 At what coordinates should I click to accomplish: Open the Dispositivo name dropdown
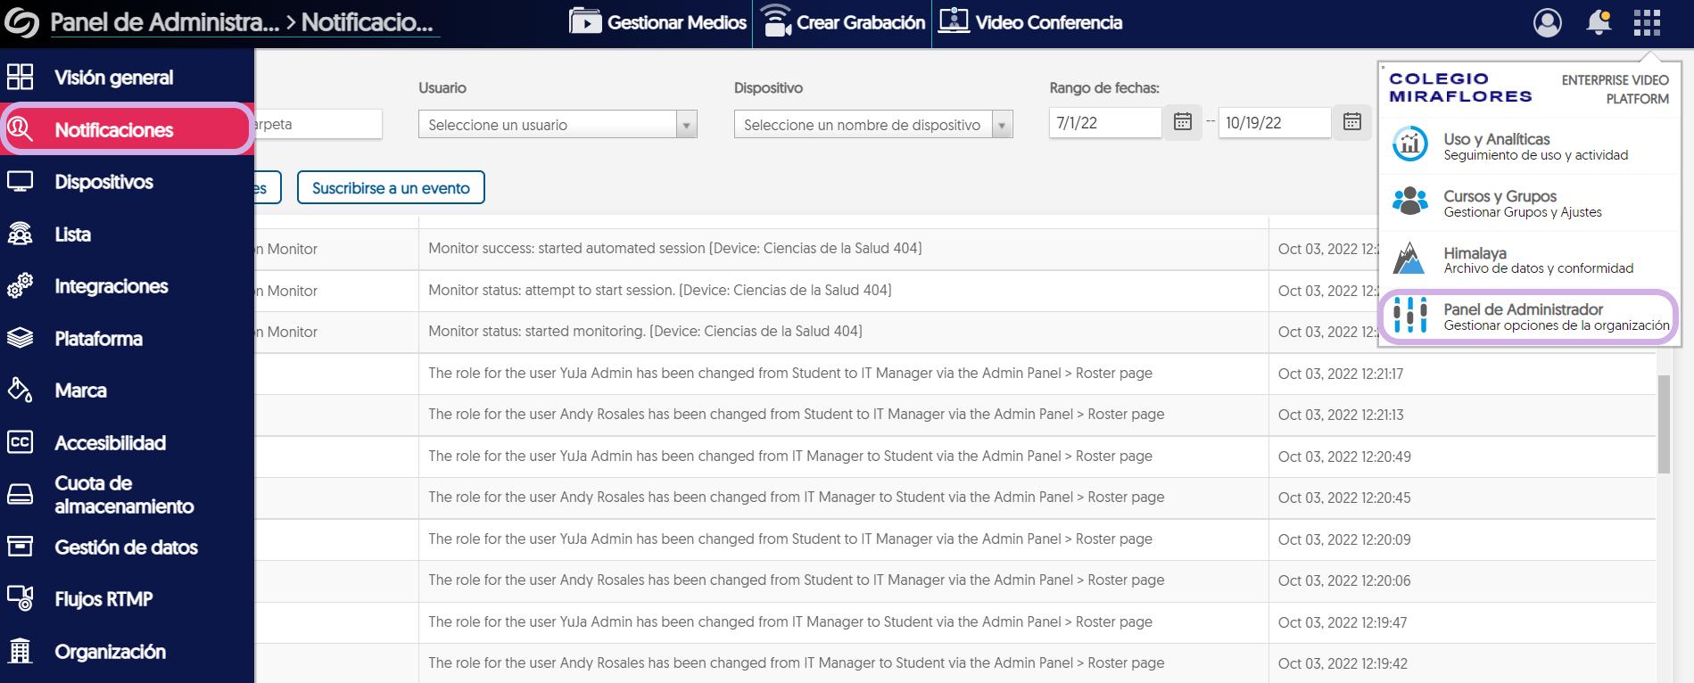pyautogui.click(x=873, y=125)
